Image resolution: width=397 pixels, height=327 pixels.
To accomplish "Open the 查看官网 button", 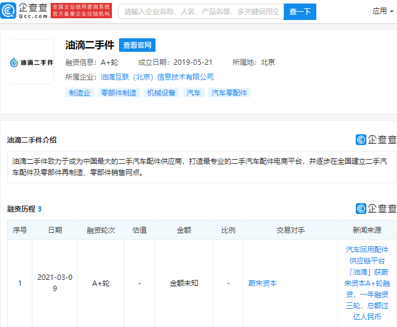I will [x=137, y=45].
